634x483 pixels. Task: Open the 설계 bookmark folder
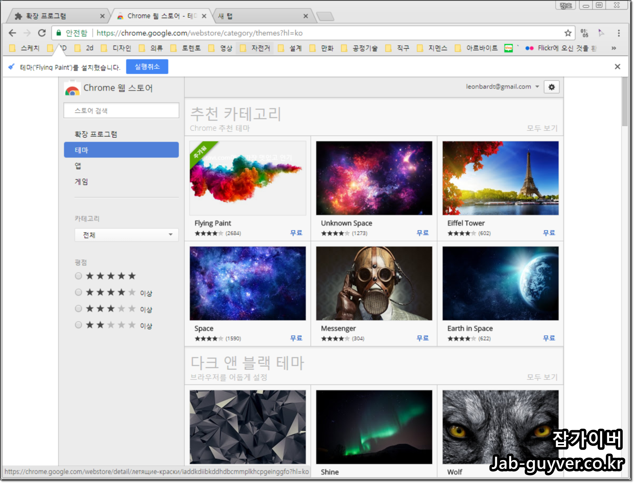(290, 48)
